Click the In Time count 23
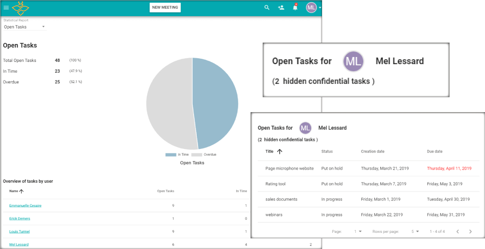 coord(57,71)
